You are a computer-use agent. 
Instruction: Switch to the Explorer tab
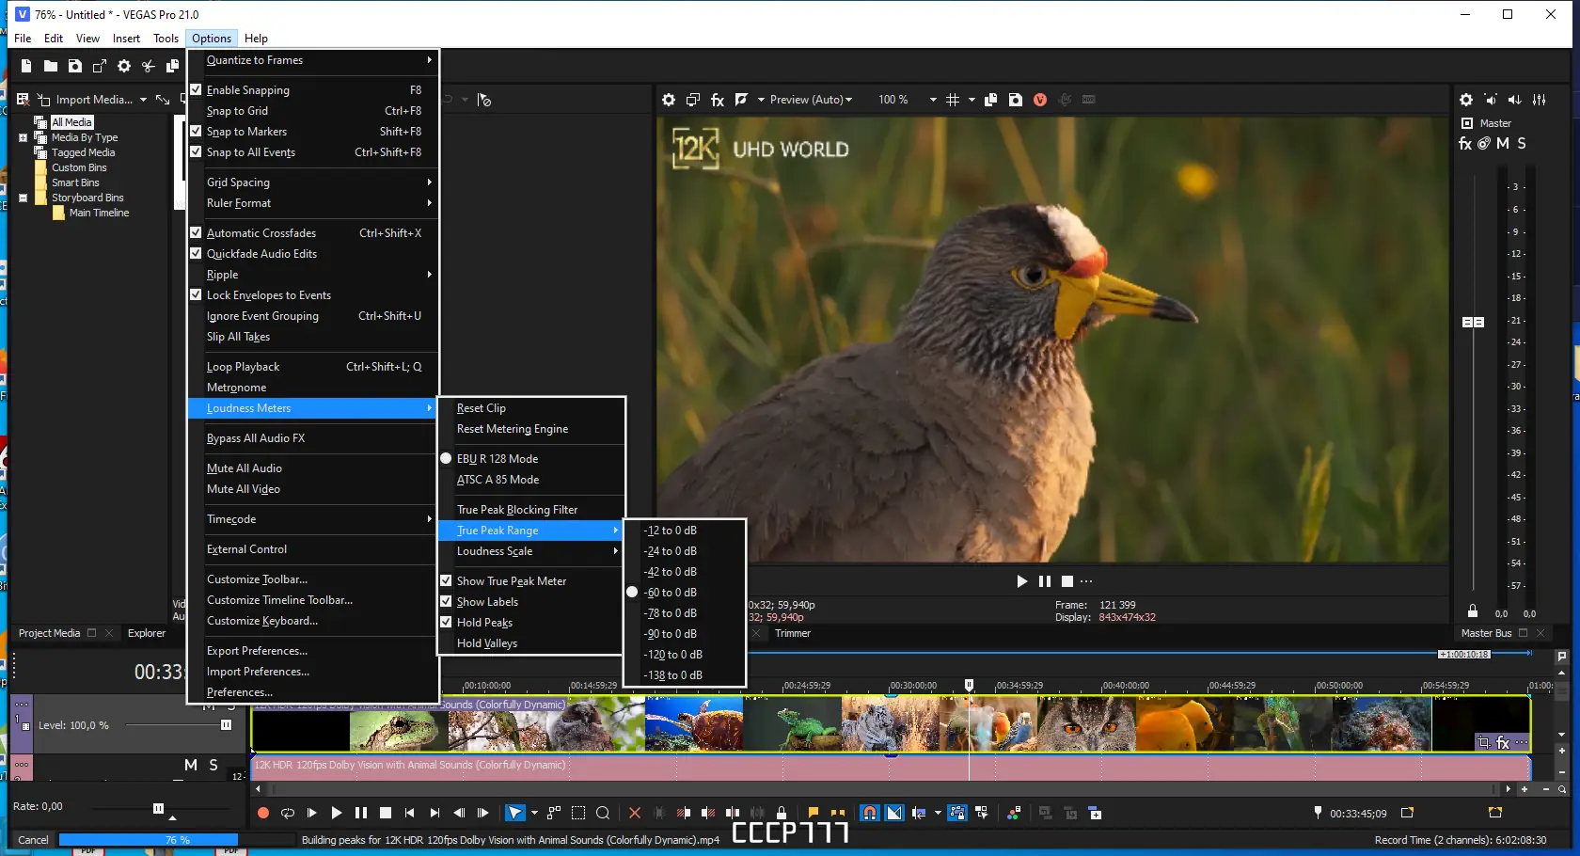pyautogui.click(x=147, y=633)
